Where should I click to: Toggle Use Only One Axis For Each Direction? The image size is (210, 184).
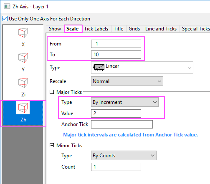pos(5,19)
